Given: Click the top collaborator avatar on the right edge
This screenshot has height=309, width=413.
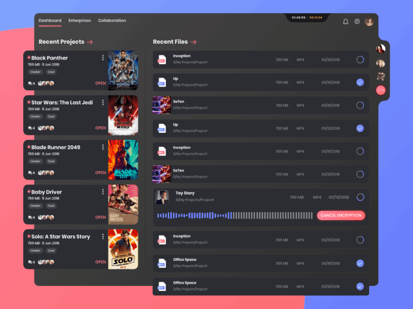Looking at the screenshot, I should tap(380, 48).
